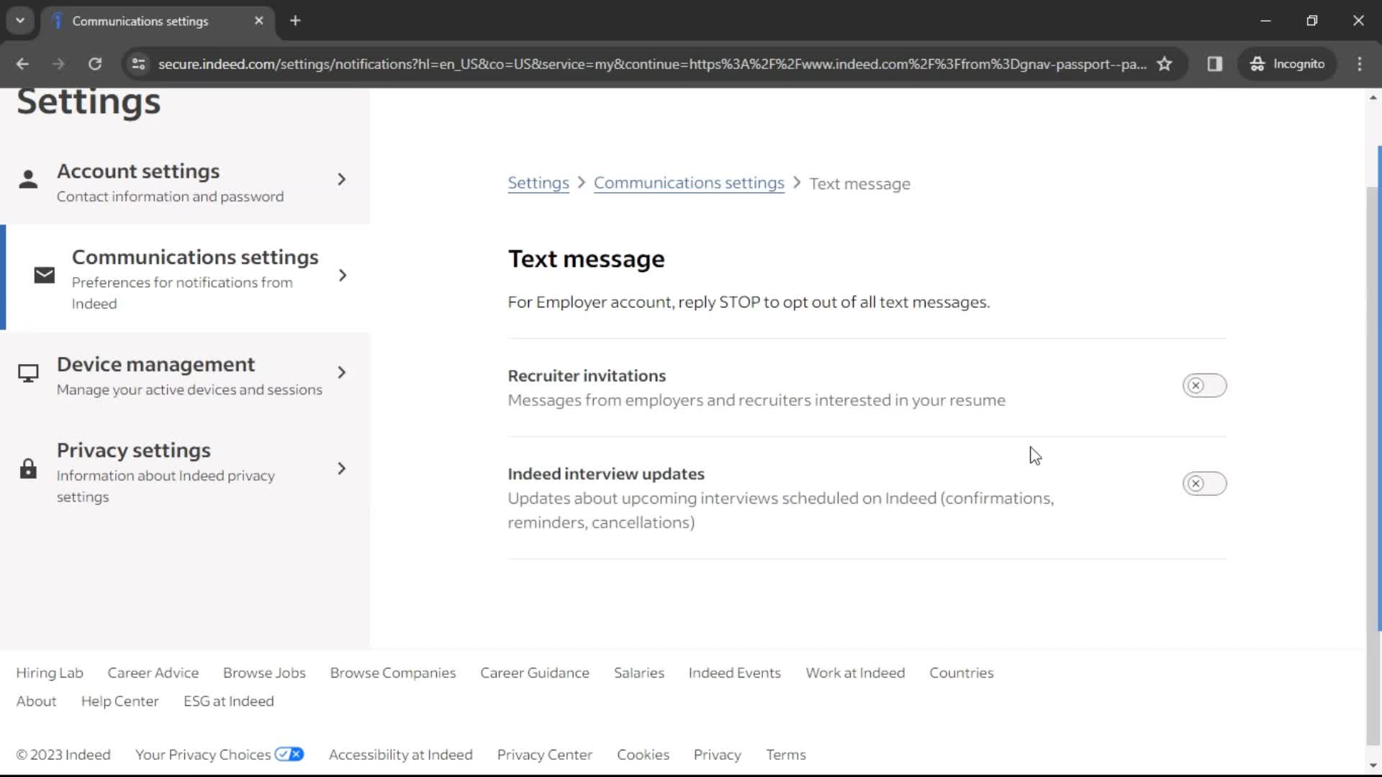Click the Help Center footer link
Image resolution: width=1382 pixels, height=777 pixels.
coord(120,701)
